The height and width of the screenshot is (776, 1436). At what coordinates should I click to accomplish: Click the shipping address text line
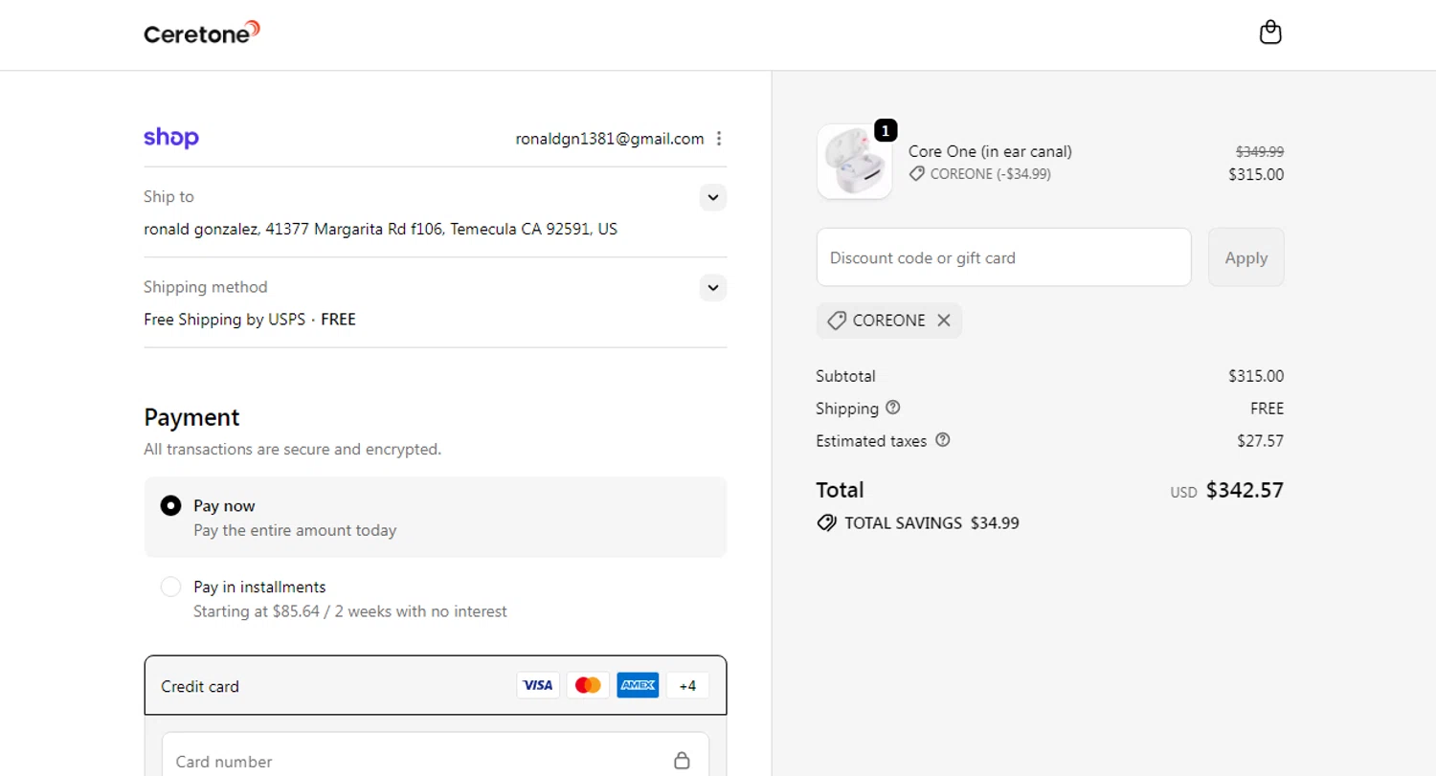381,230
